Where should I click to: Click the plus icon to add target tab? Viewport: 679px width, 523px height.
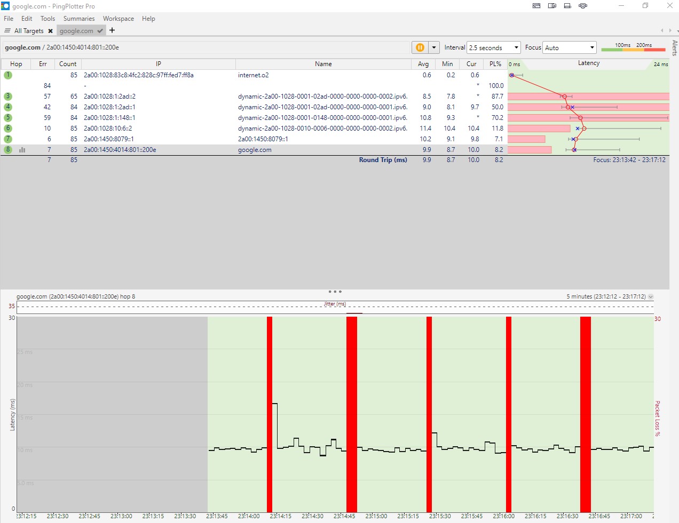pyautogui.click(x=112, y=30)
